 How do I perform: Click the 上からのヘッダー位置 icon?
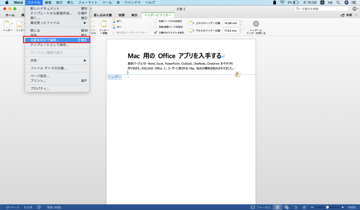[x=191, y=23]
